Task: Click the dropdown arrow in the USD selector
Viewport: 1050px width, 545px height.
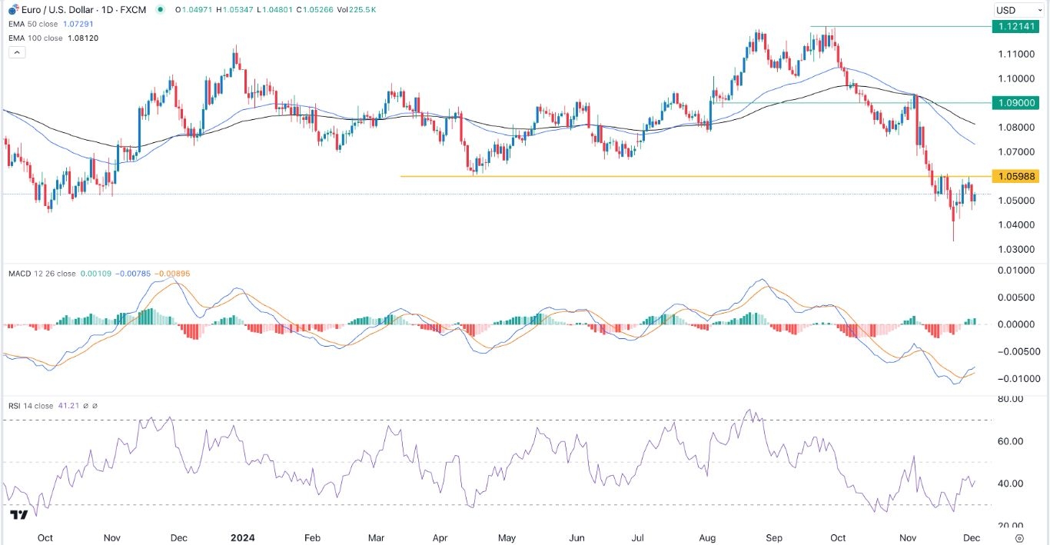Action: (1039, 10)
